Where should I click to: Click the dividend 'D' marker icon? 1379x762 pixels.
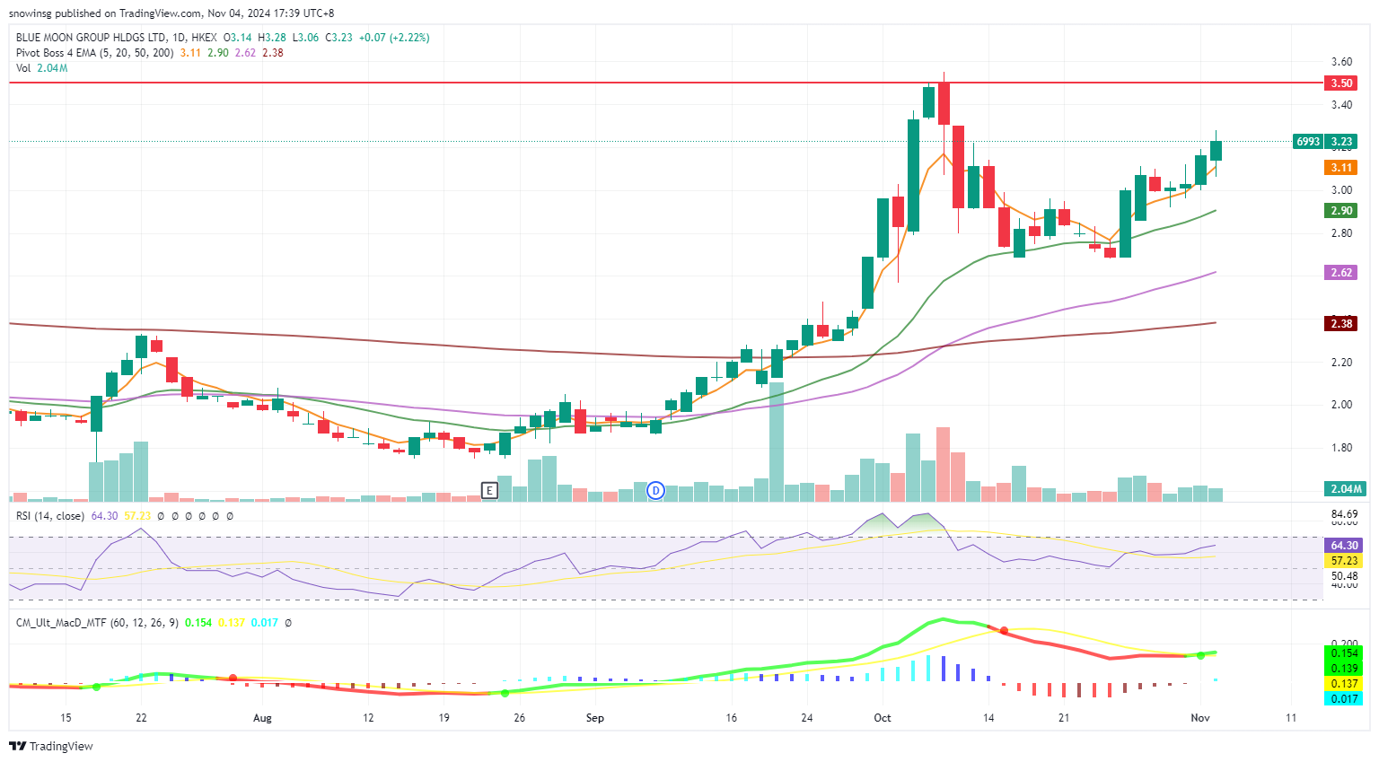click(656, 490)
